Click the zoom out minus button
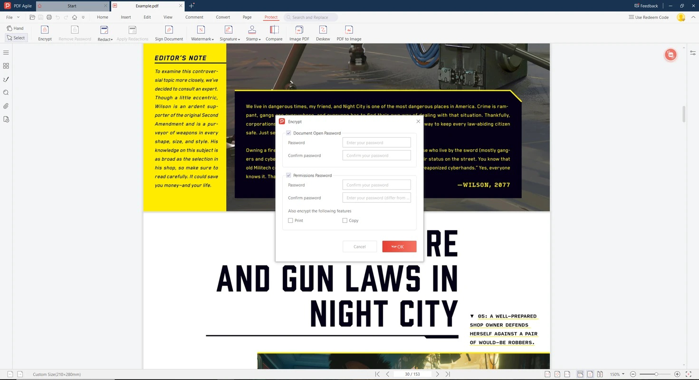The width and height of the screenshot is (699, 380). click(633, 374)
